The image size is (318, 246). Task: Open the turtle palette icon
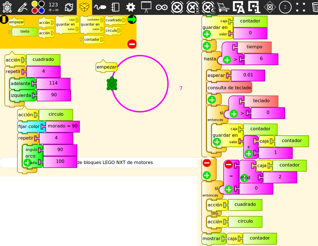pos(7,7)
